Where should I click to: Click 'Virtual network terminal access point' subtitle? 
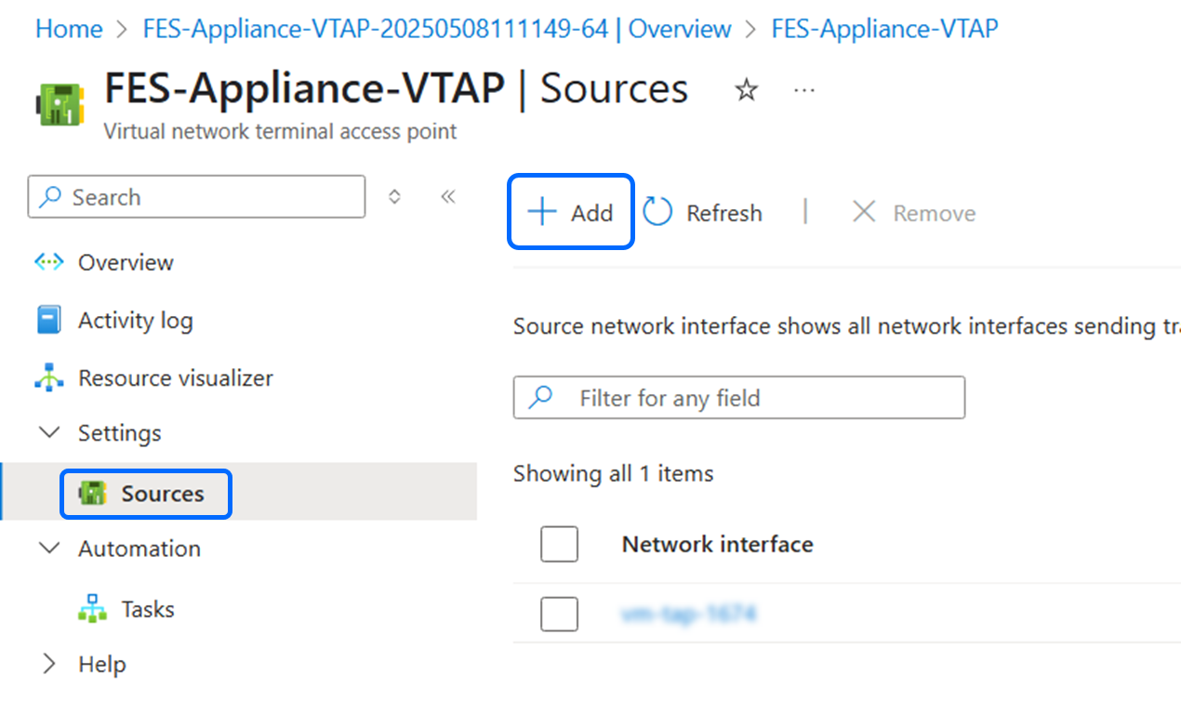pyautogui.click(x=280, y=131)
